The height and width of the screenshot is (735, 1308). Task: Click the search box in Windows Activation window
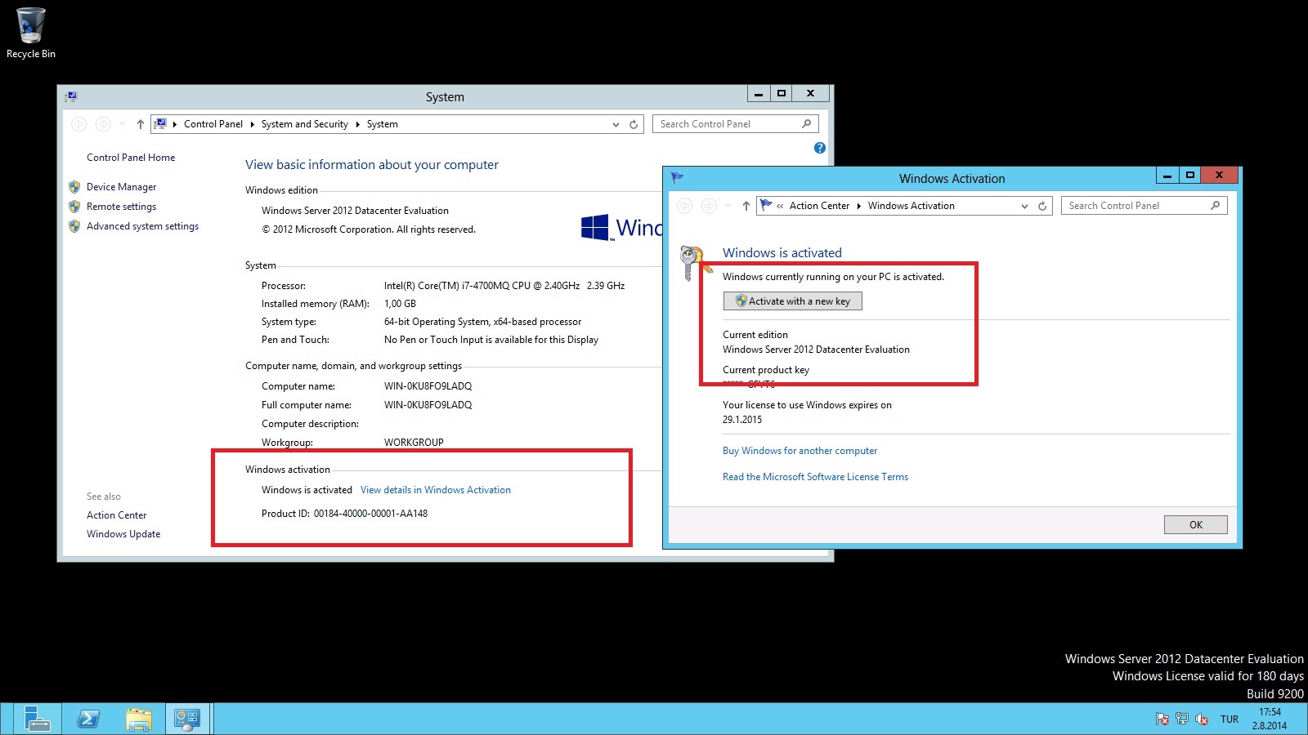click(x=1144, y=206)
